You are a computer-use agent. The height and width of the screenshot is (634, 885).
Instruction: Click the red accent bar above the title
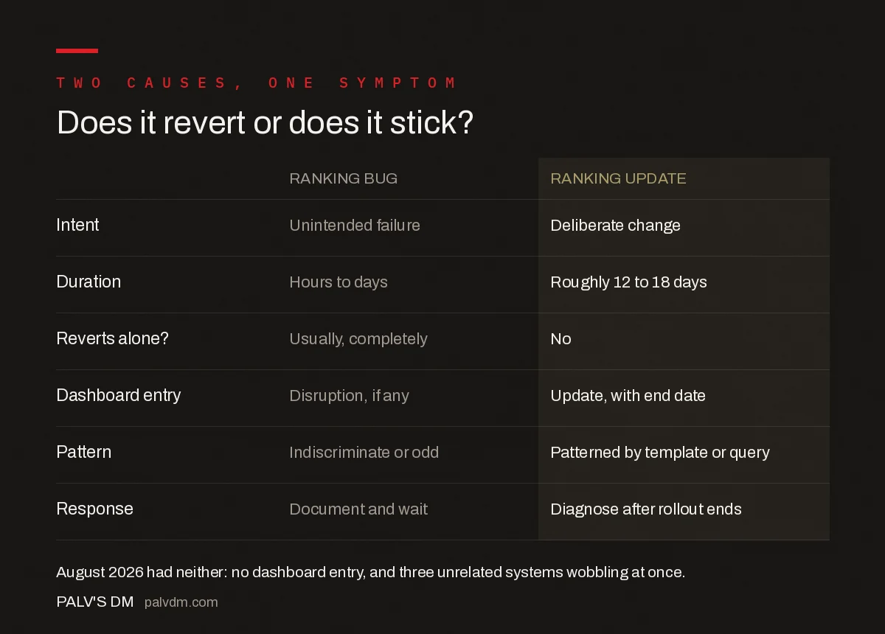[77, 51]
